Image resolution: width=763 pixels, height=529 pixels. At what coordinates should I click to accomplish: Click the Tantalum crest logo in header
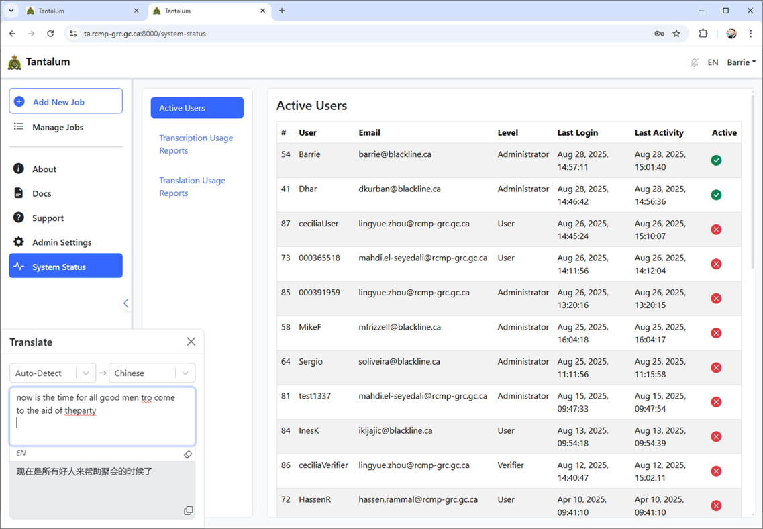pos(15,62)
